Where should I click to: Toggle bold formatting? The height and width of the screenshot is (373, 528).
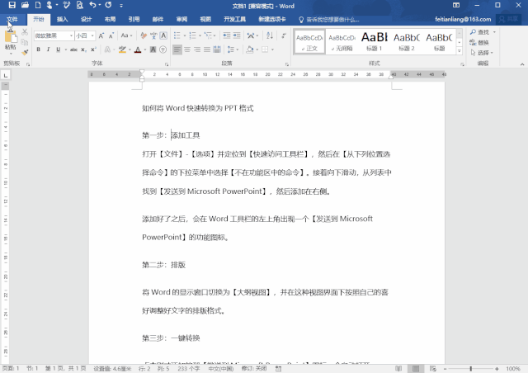[39, 50]
